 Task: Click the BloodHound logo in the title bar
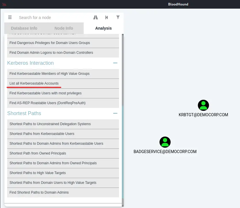4,4
